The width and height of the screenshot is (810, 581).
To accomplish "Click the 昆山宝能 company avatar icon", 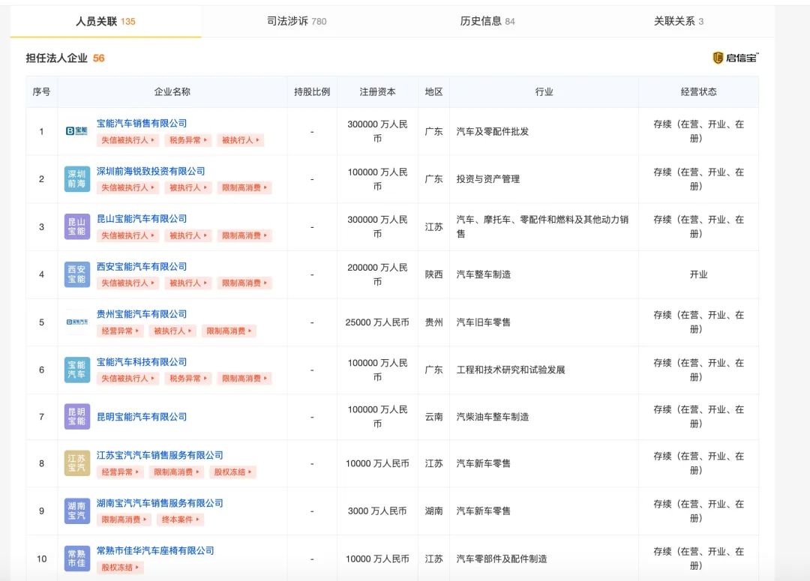I will coord(77,226).
